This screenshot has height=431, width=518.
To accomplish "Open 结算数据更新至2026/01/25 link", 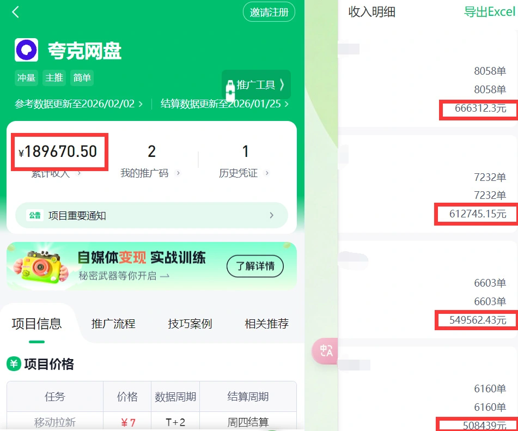I will tap(224, 104).
